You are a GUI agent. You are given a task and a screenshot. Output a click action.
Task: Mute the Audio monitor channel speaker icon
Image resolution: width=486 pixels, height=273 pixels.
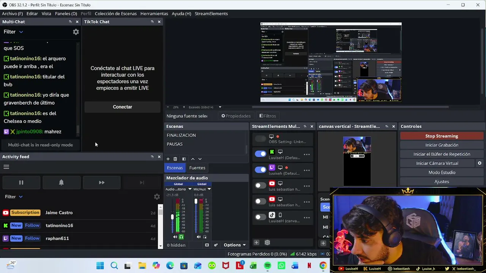pos(175,237)
